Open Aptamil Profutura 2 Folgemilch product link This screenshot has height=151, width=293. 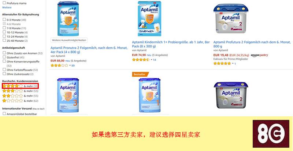[252, 44]
